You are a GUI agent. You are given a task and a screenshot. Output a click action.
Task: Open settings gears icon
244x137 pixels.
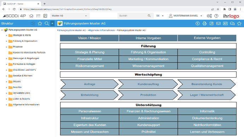(x=209, y=16)
